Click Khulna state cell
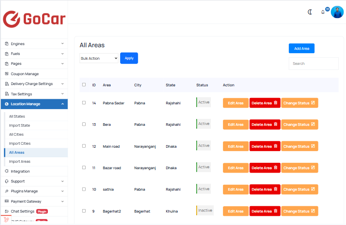This screenshot has height=225, width=346. pos(172,211)
